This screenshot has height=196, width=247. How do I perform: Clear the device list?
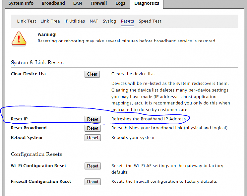coord(92,74)
